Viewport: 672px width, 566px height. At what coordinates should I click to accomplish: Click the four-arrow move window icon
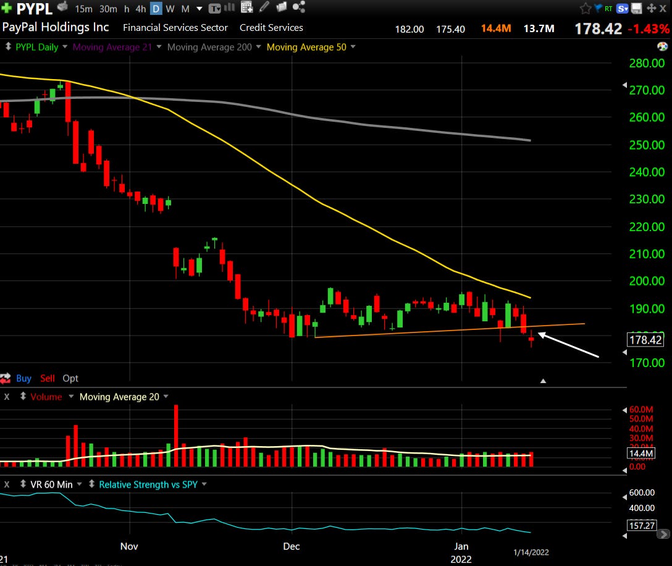tap(652, 8)
